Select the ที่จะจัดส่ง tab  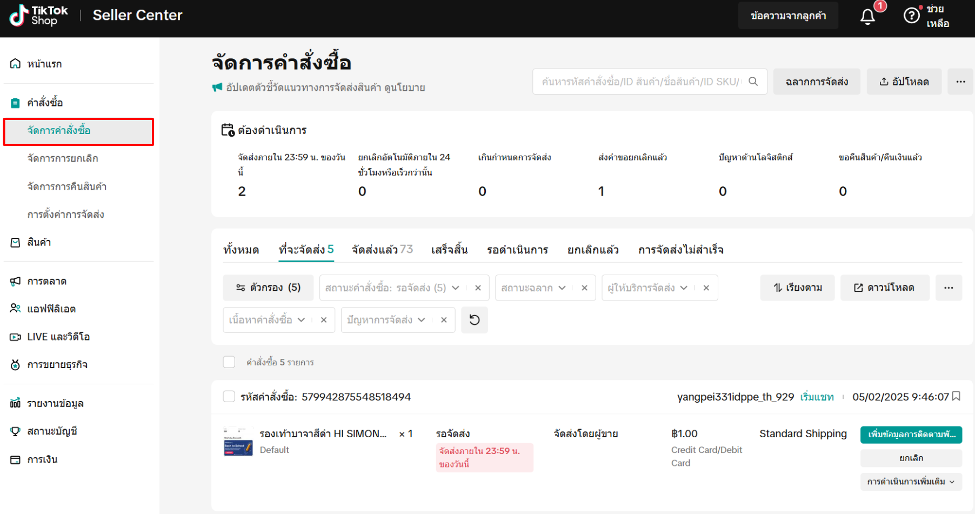point(306,250)
